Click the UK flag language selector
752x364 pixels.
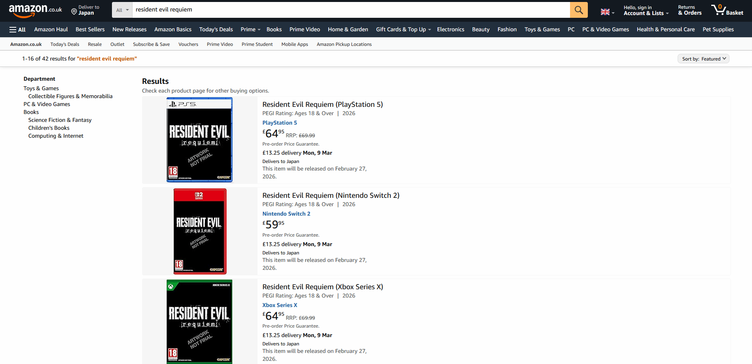pyautogui.click(x=607, y=12)
